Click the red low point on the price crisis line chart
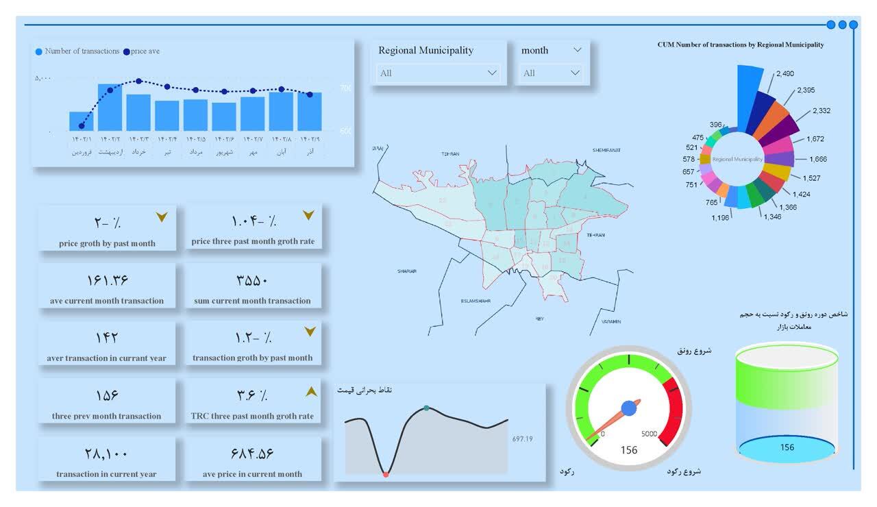 click(x=386, y=474)
